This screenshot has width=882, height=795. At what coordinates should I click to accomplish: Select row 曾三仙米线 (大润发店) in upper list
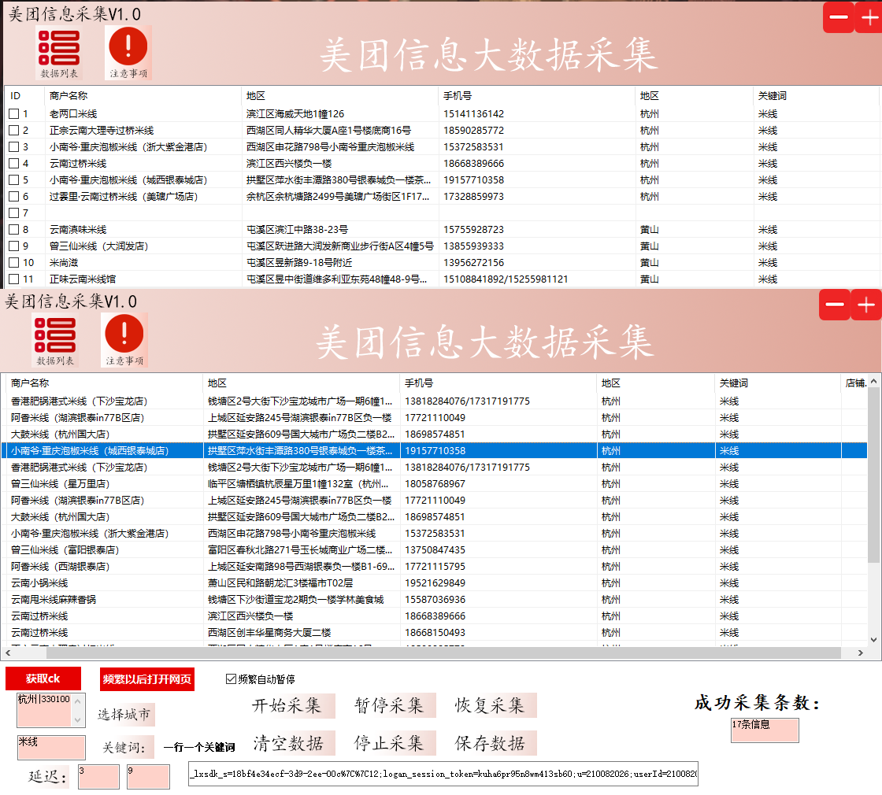click(x=442, y=246)
